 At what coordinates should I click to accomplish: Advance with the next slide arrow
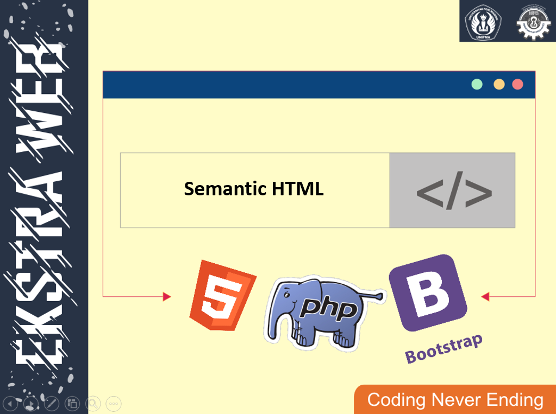tap(31, 403)
